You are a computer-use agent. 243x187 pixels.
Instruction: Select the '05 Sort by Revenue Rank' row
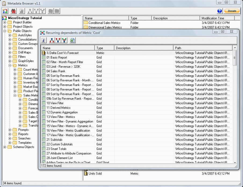[x=137, y=76]
